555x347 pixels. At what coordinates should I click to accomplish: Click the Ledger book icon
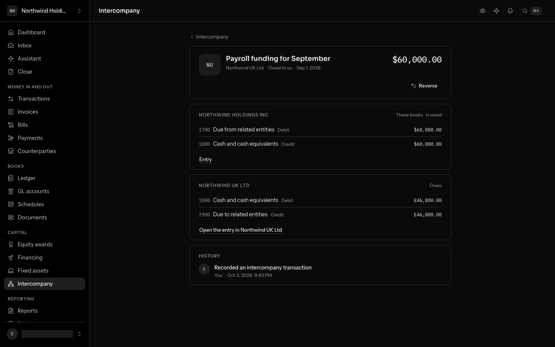pyautogui.click(x=11, y=178)
